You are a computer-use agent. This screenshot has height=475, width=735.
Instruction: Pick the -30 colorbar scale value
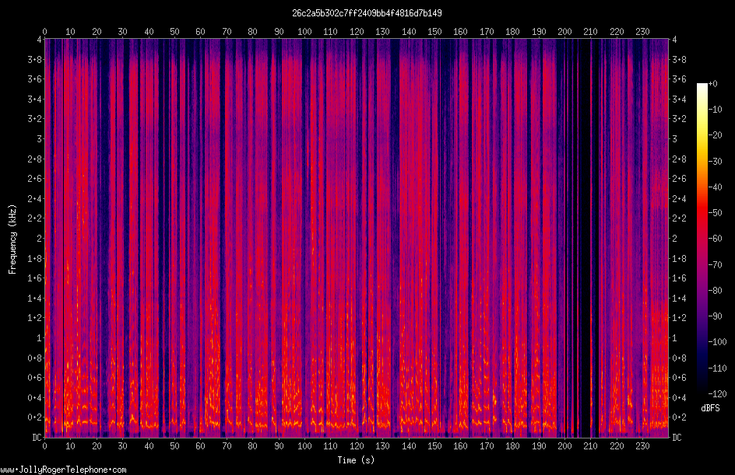(x=715, y=162)
